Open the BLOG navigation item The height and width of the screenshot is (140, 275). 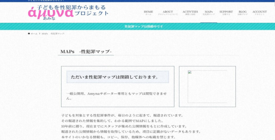pos(243,13)
